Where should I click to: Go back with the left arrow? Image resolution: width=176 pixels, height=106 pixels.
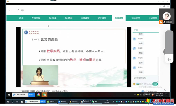pyautogui.click(x=10, y=10)
